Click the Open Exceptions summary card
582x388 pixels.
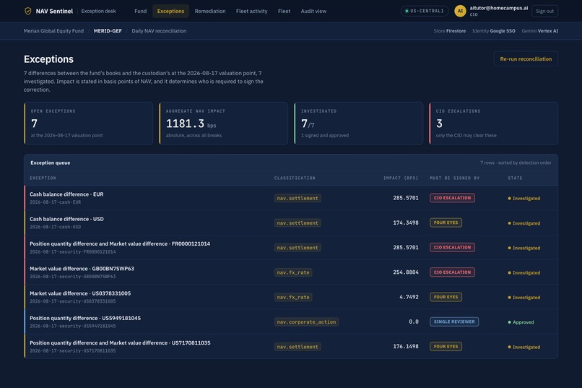(x=88, y=124)
